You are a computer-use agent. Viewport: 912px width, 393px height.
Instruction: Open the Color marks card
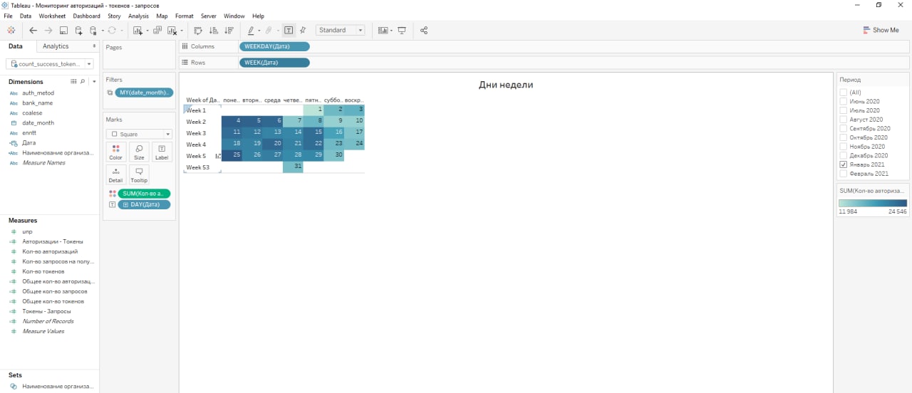click(x=115, y=152)
